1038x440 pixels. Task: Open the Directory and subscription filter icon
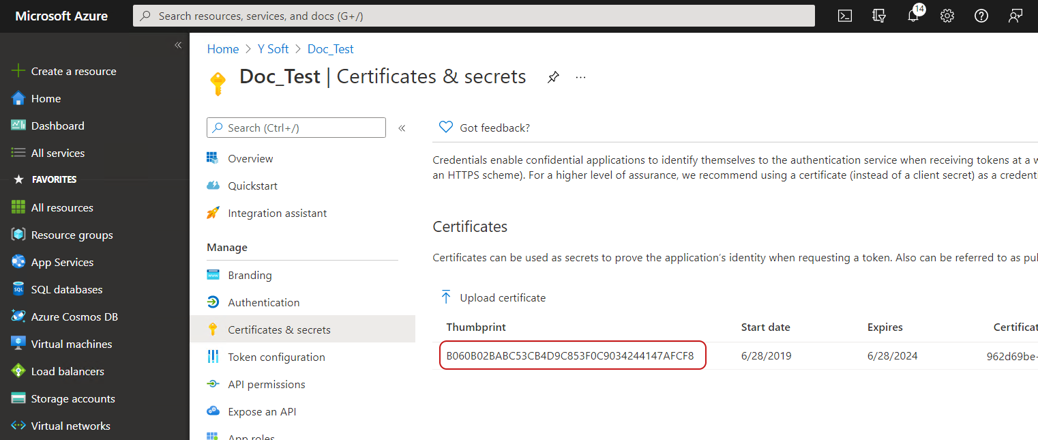(879, 16)
